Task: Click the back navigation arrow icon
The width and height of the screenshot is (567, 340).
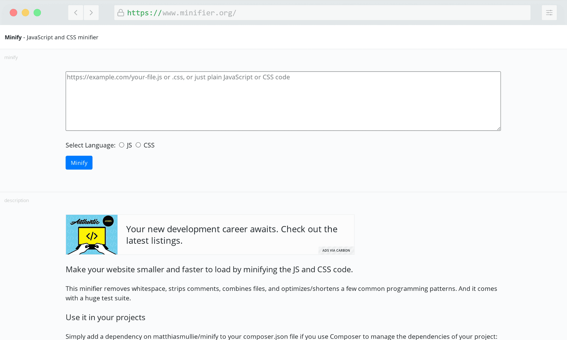Action: [x=76, y=12]
